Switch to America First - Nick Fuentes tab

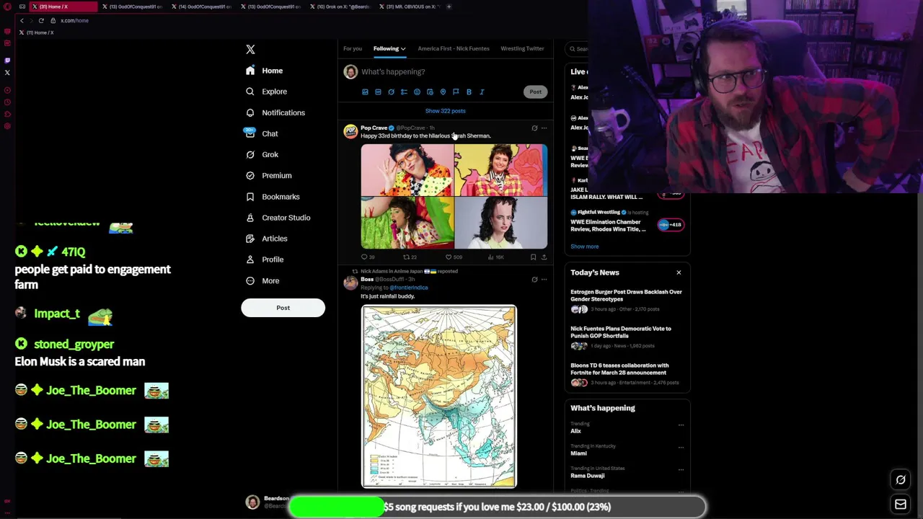point(454,48)
